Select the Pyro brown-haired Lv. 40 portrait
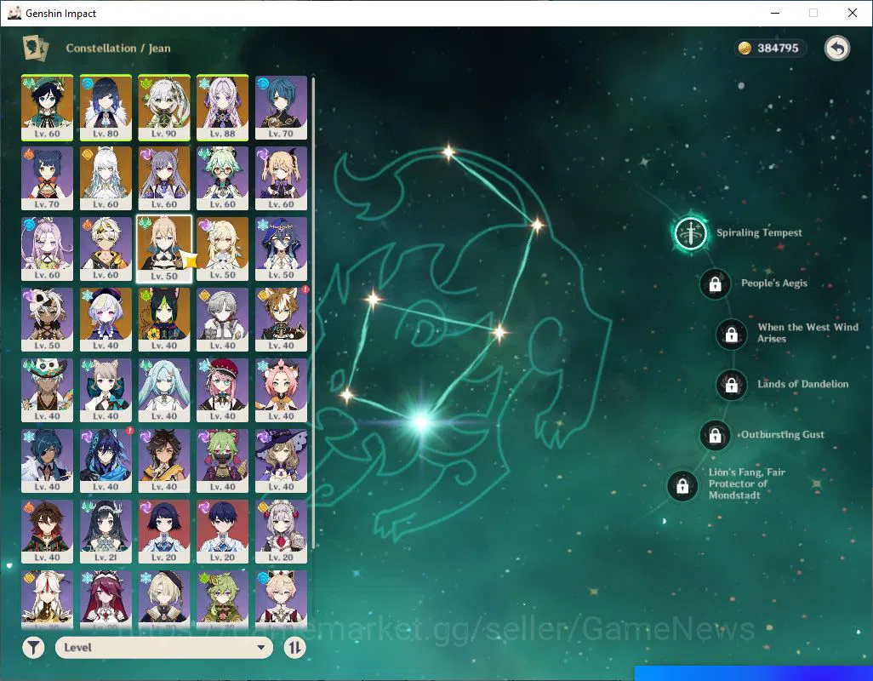 pos(48,532)
